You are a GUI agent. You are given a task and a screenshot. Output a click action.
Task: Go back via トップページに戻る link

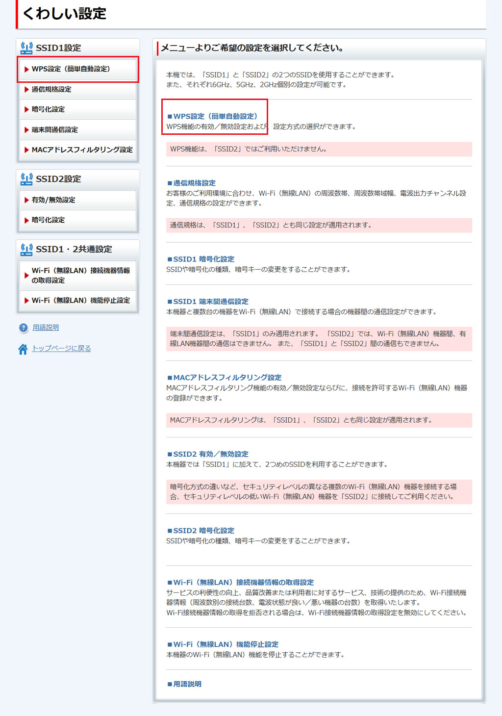click(x=61, y=348)
